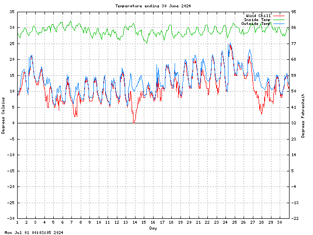Click the Fahrenheit tick label 95
The height and width of the screenshot is (235, 313).
pos(294,12)
